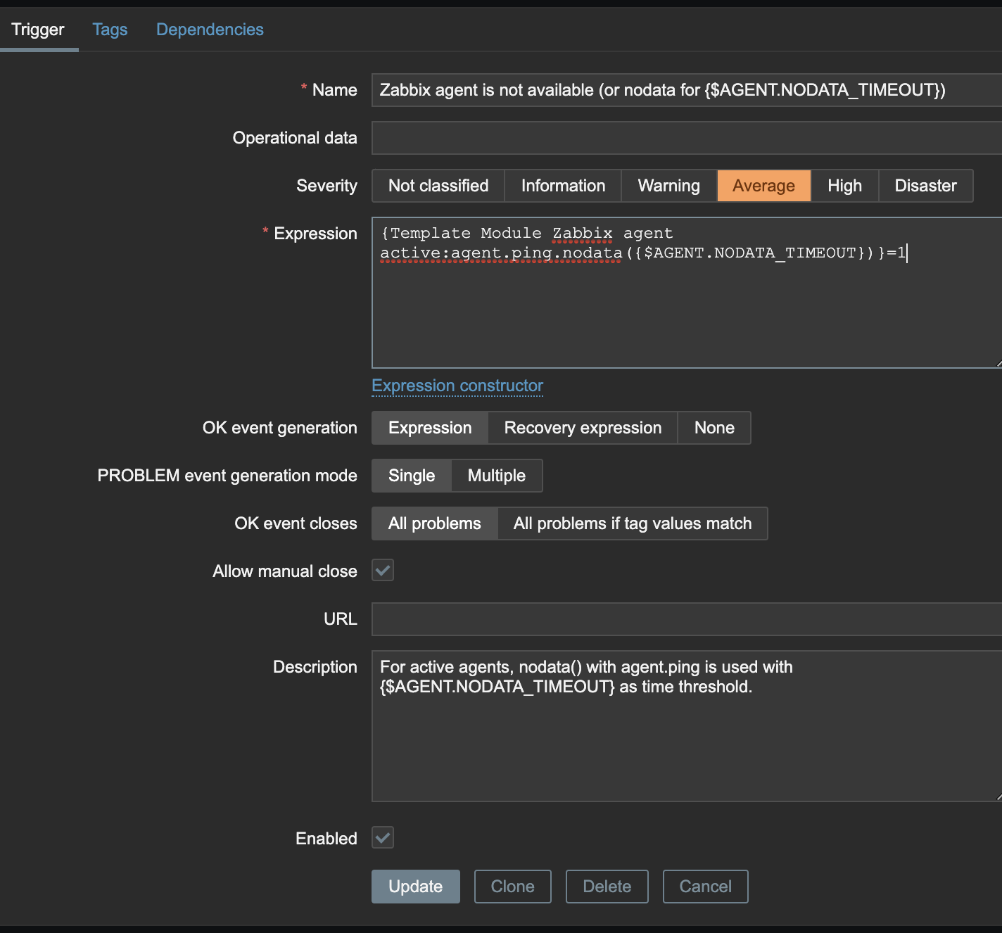Pick Information severity level
Screen dimensions: 1002x933
[563, 186]
